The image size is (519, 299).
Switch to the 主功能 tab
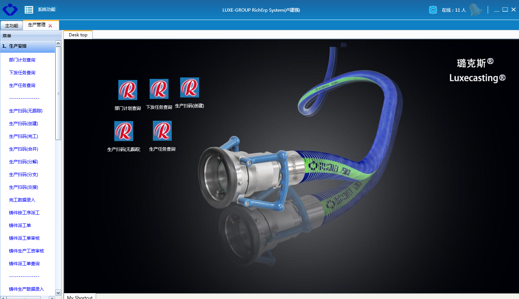pyautogui.click(x=12, y=26)
